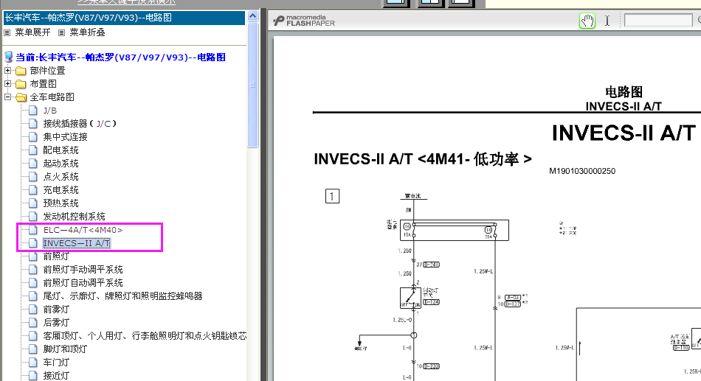Click the document icon beside 发动机控制系统
Screen dimensions: 701x381
[32, 216]
